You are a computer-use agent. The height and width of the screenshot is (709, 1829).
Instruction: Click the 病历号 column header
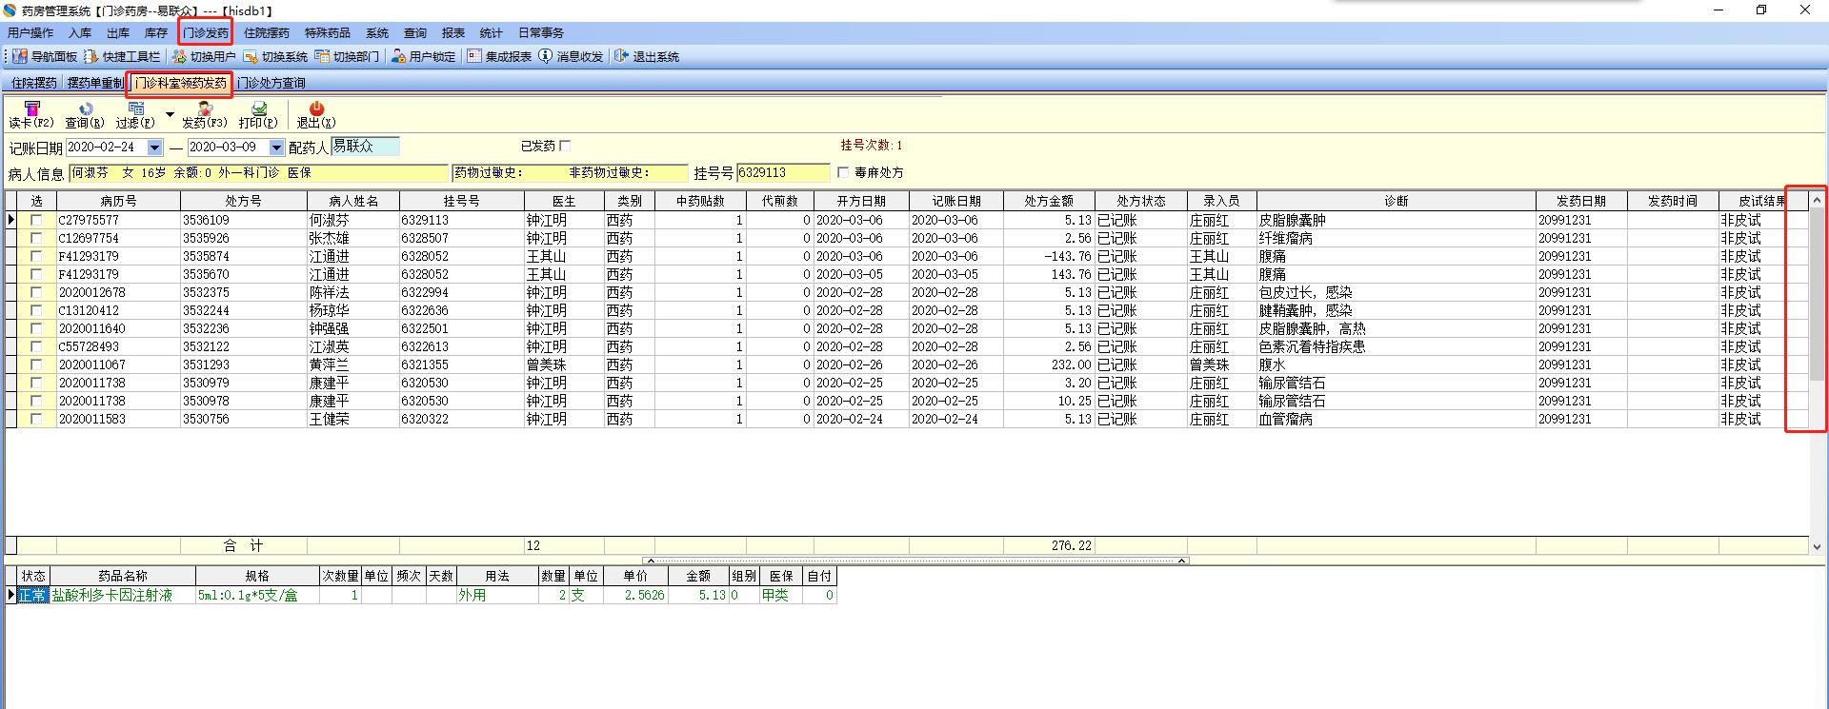(x=118, y=201)
